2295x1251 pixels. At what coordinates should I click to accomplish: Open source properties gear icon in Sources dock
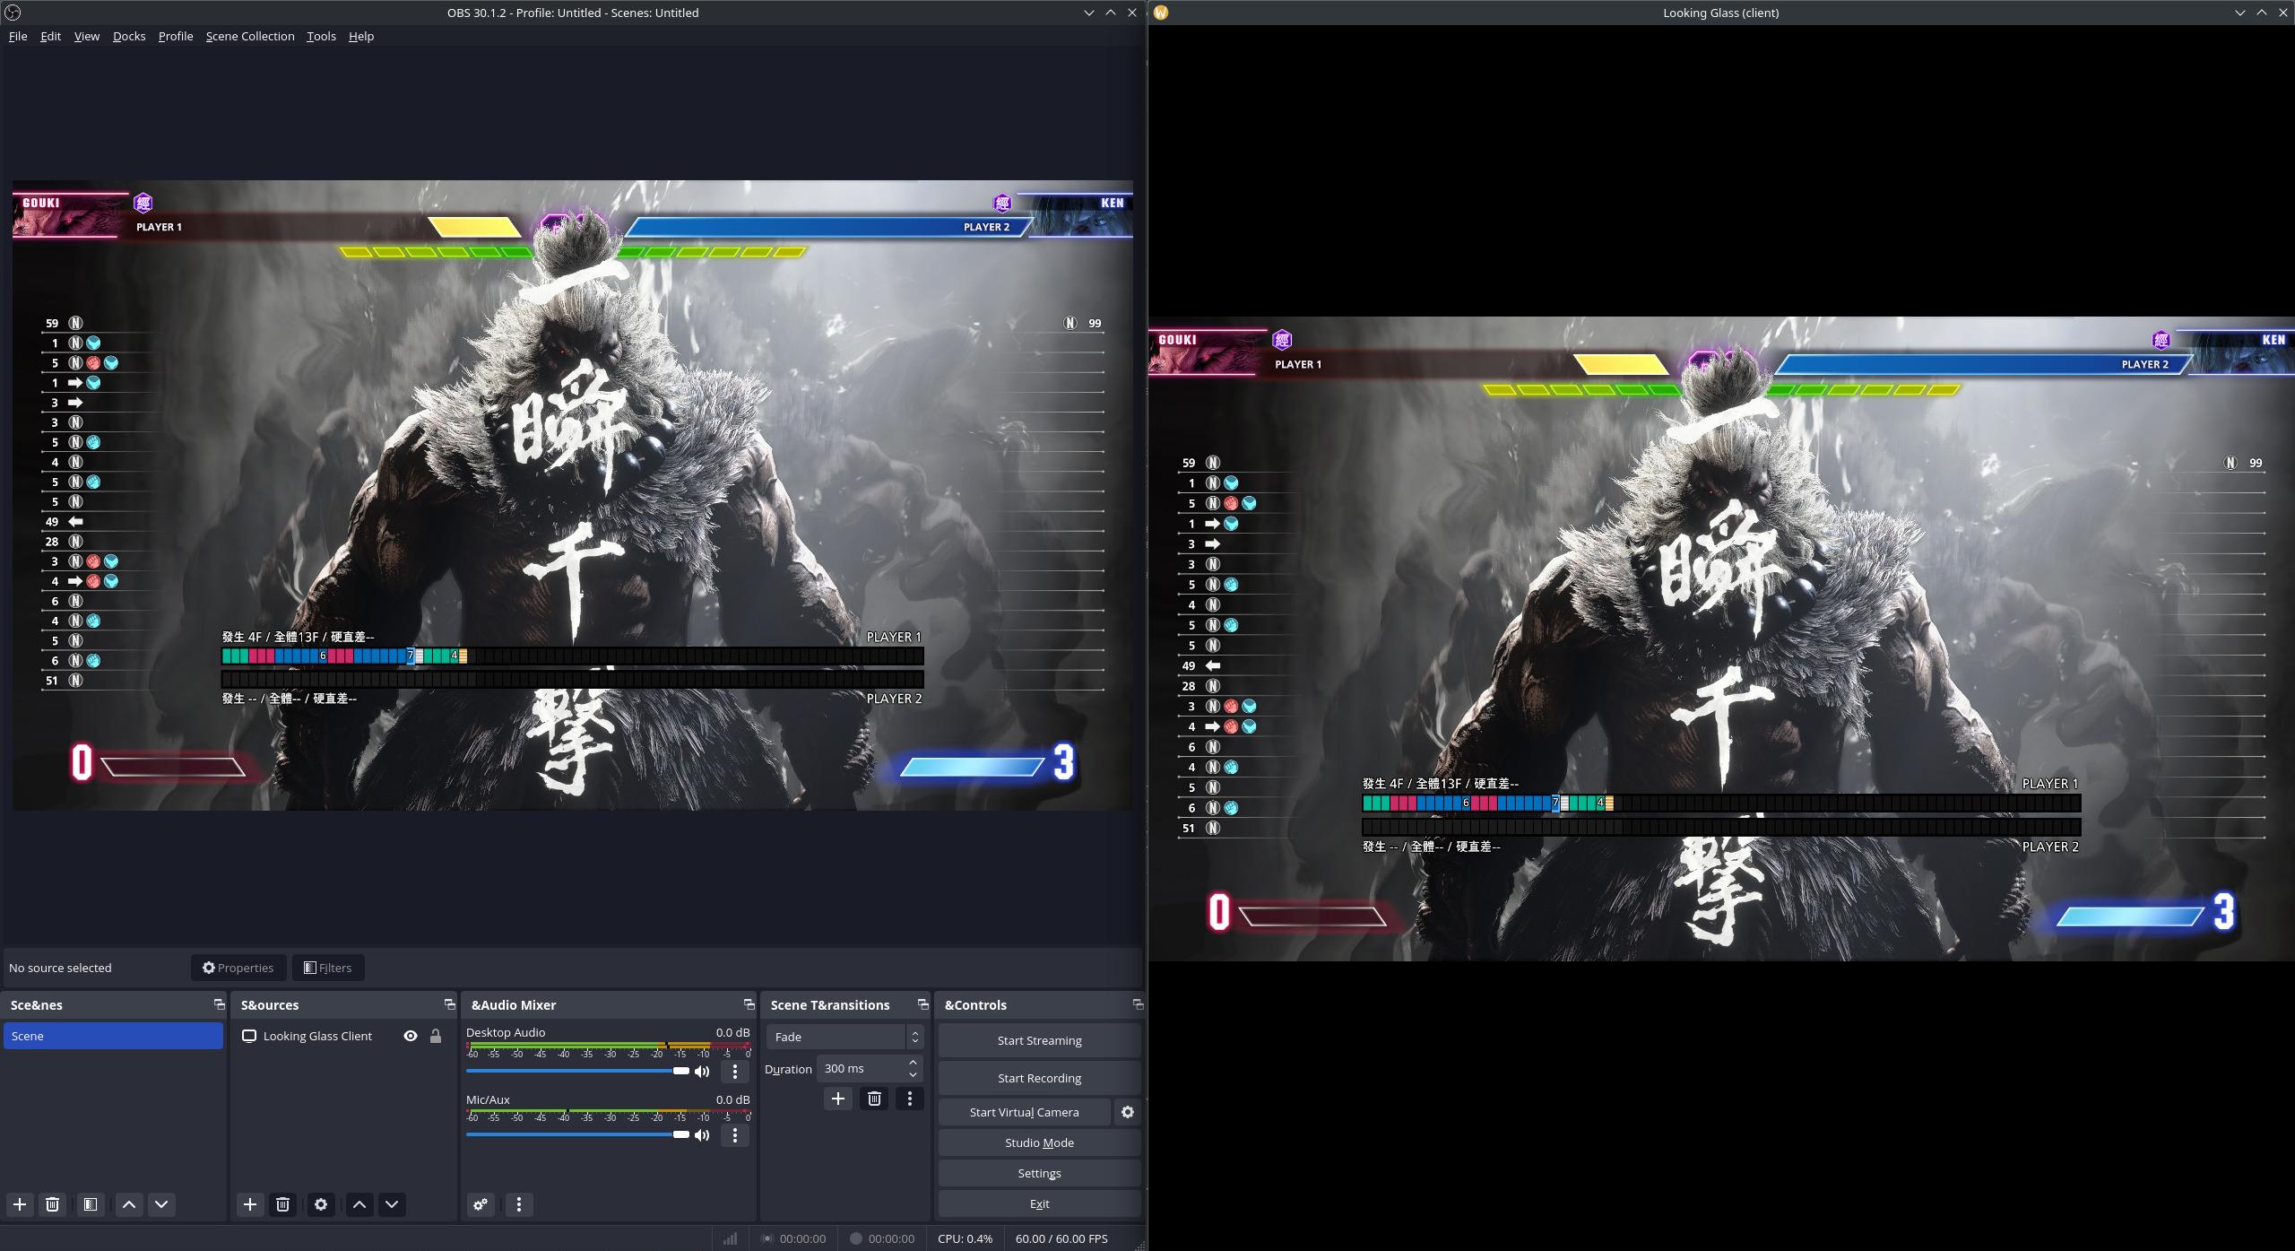[321, 1204]
